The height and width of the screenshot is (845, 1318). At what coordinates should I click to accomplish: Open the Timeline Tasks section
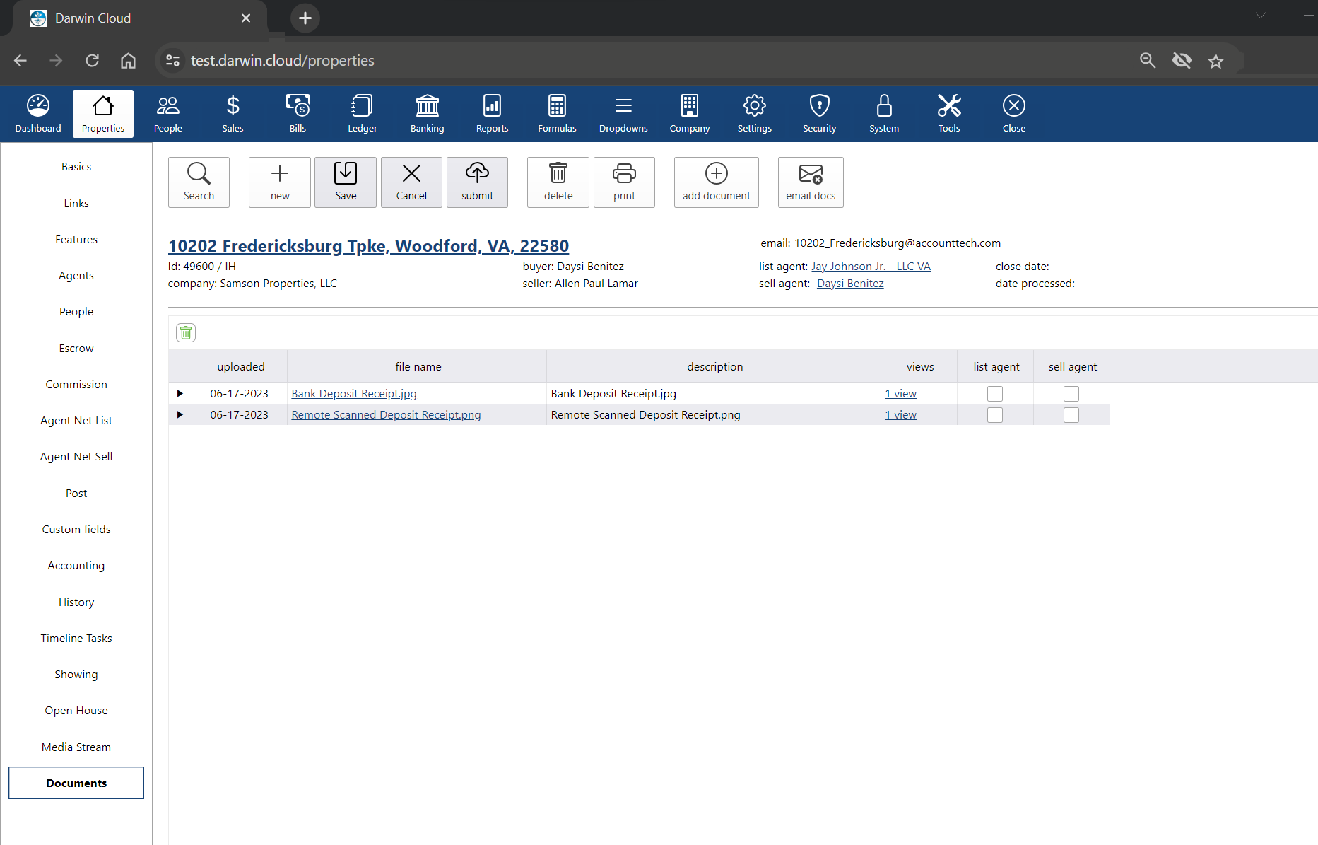point(76,639)
